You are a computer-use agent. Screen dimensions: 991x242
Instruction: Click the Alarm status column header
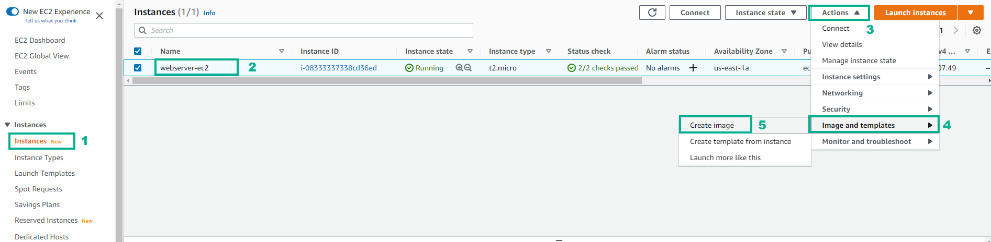pyautogui.click(x=667, y=51)
